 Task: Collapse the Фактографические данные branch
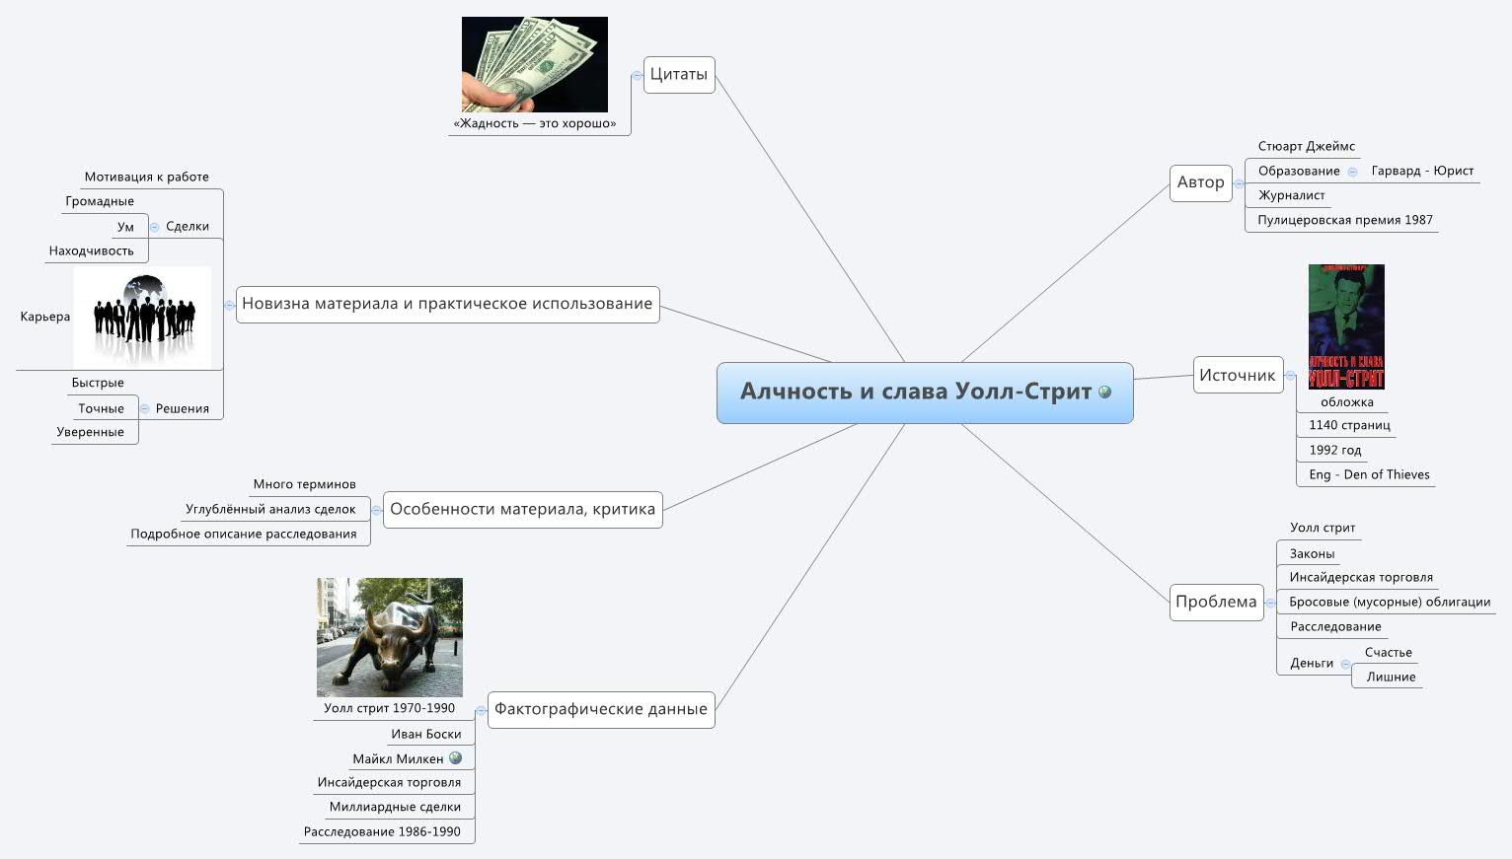pyautogui.click(x=481, y=710)
